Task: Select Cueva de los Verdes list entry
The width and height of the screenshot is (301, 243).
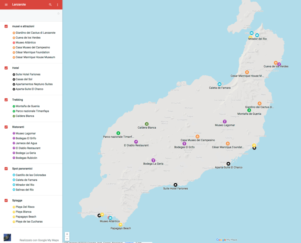Action: (28, 38)
